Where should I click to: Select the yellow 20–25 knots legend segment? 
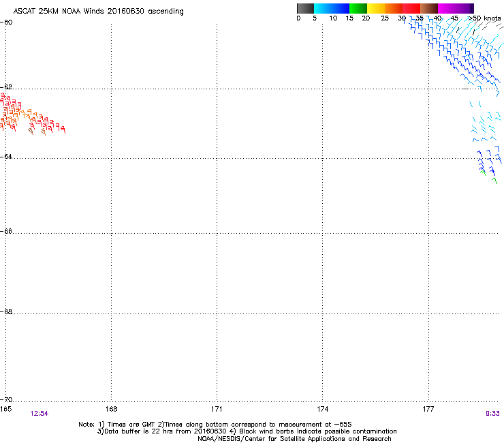click(376, 8)
